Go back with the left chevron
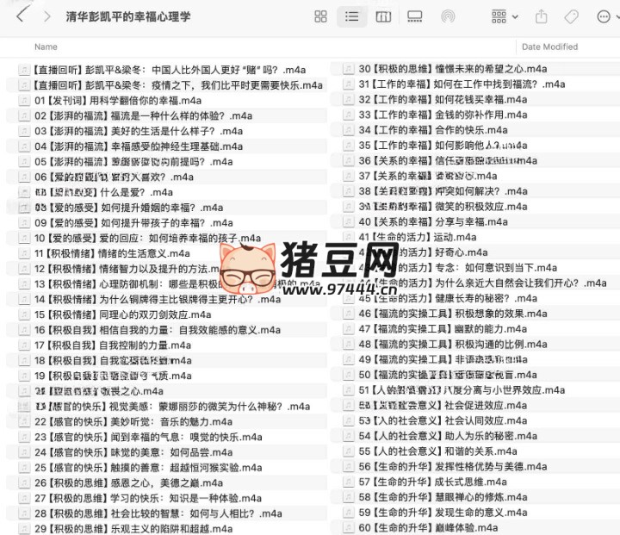This screenshot has width=620, height=535. (x=22, y=16)
